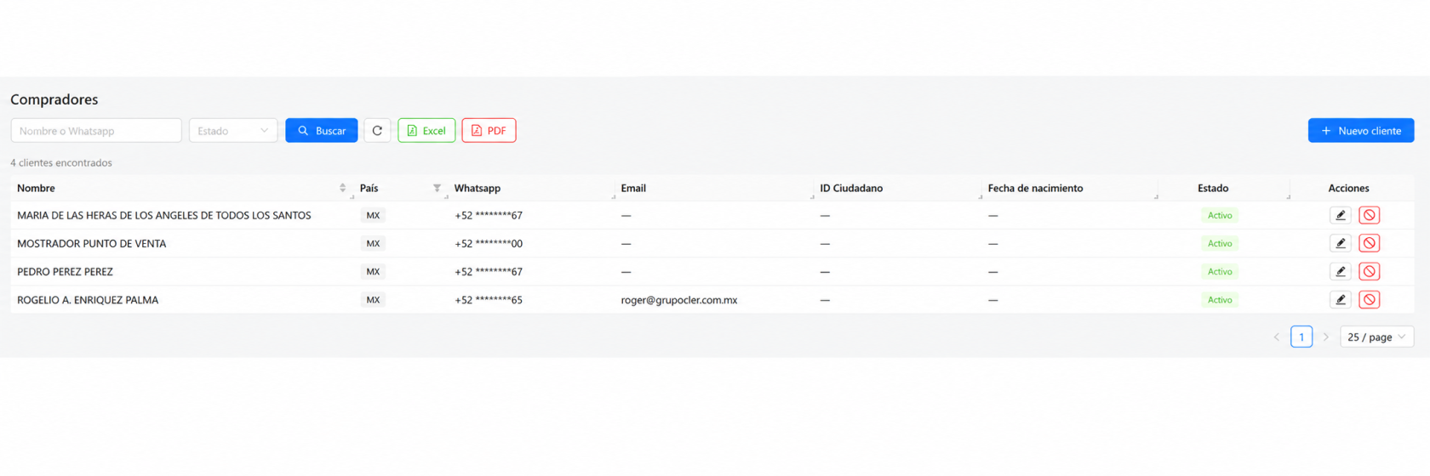Select name PEDRO PEREZ PEREZ
Viewport: 1430px width, 476px height.
point(65,271)
